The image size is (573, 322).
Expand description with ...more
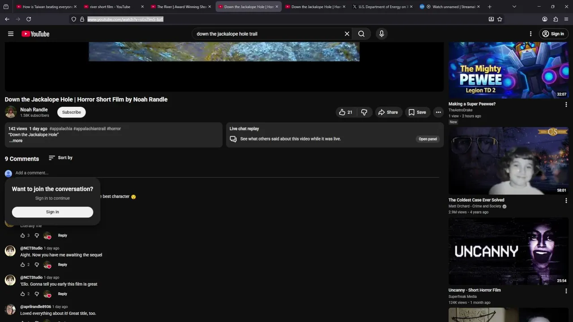[x=16, y=140]
